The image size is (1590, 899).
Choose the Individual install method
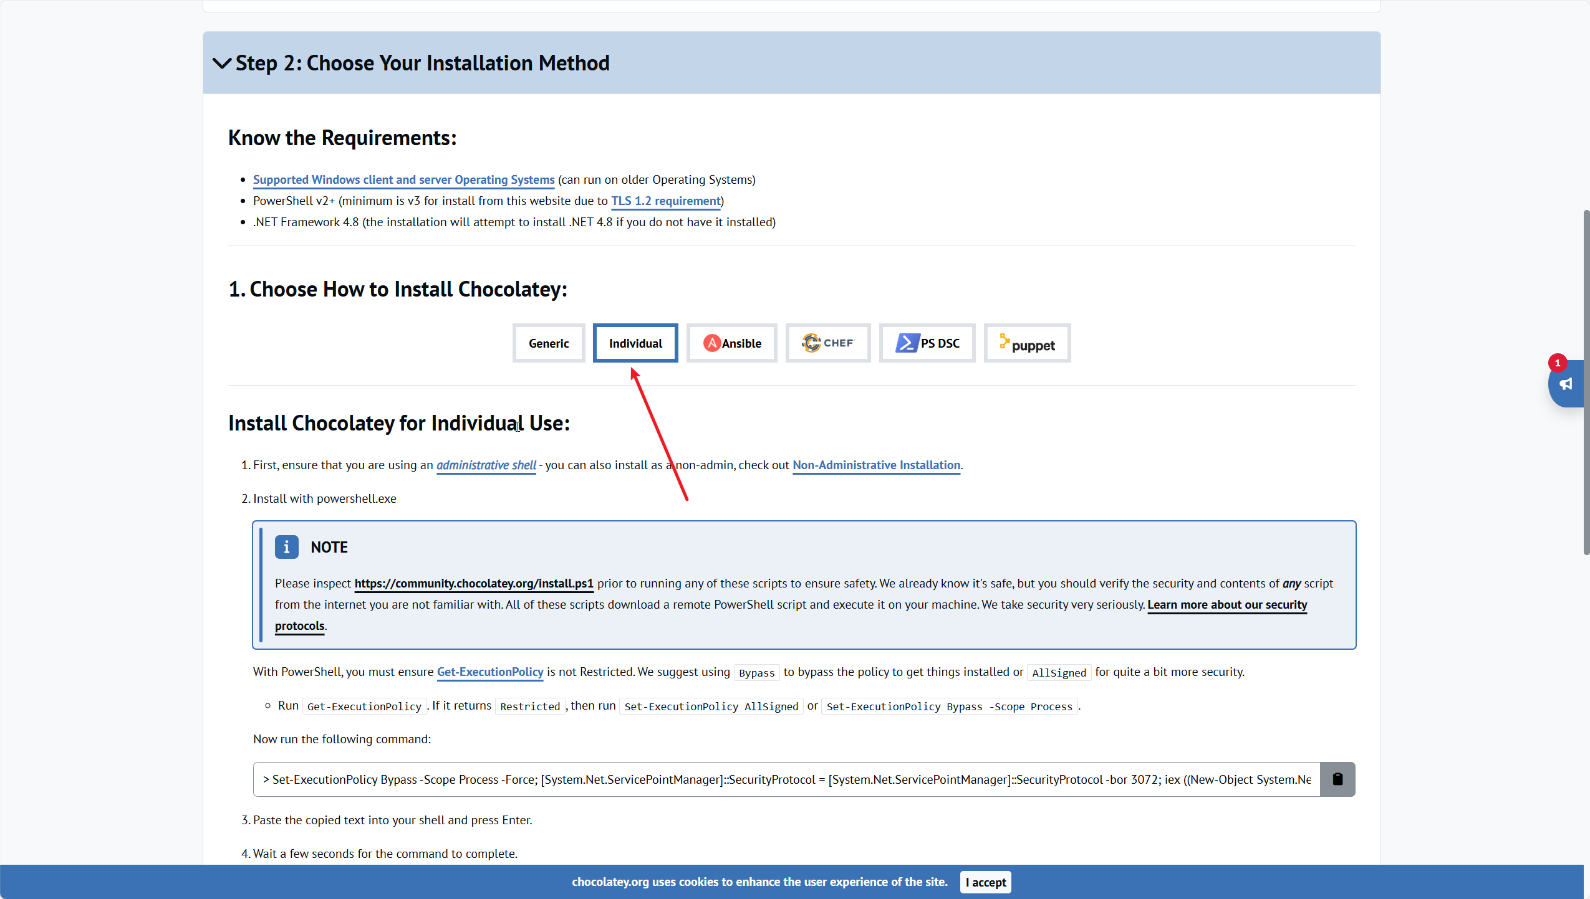tap(635, 343)
